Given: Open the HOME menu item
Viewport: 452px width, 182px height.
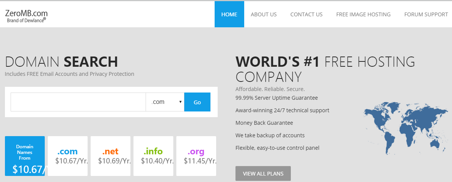Looking at the screenshot, I should 229,14.
